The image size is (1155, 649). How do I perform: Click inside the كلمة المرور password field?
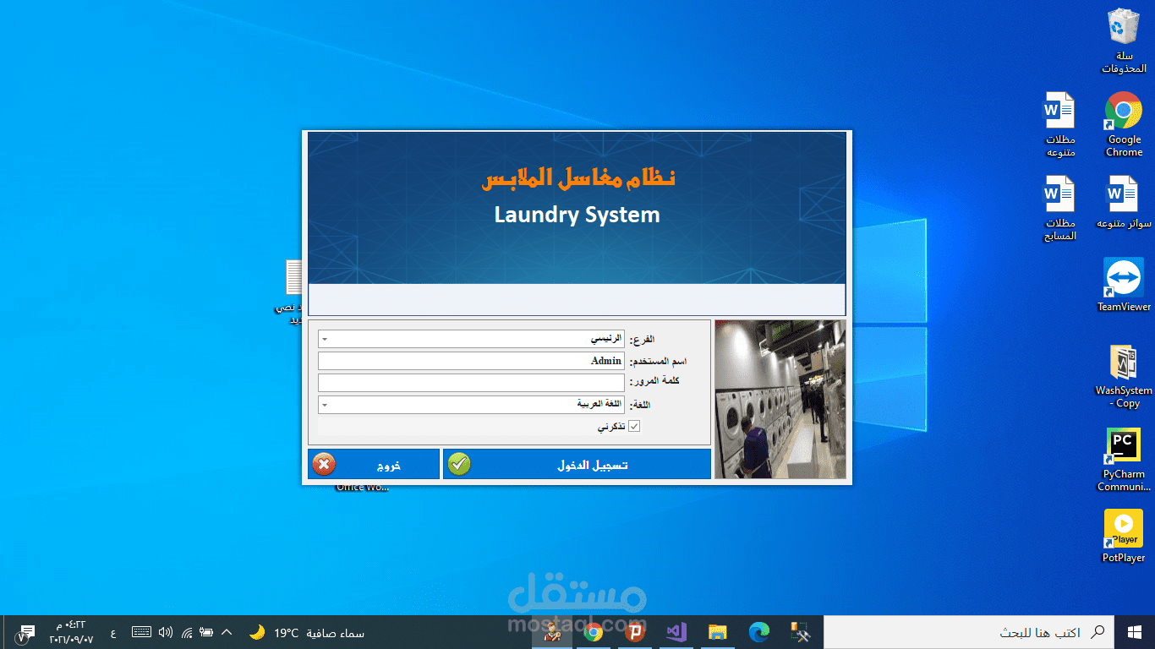point(471,382)
